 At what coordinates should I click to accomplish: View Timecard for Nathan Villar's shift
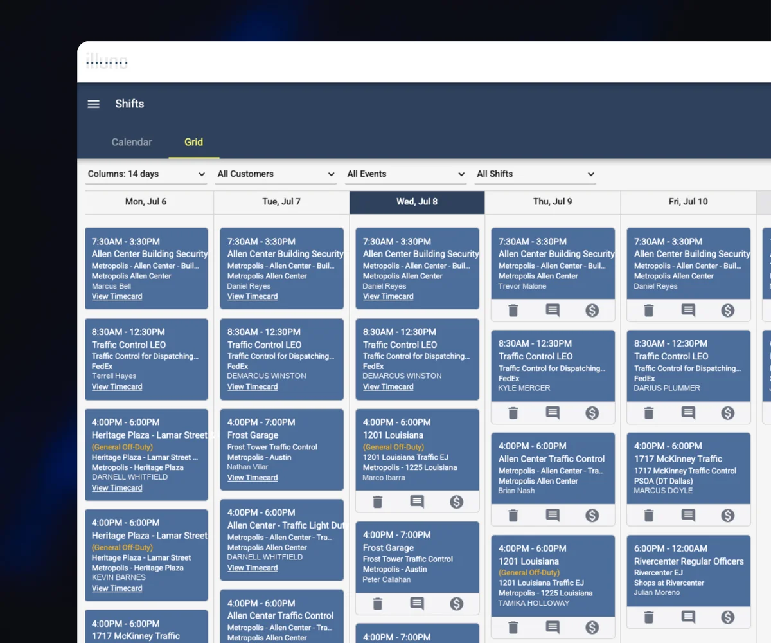pyautogui.click(x=253, y=478)
